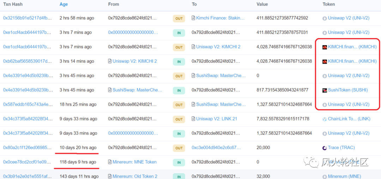Click contract icon before SushiSwap: MasterChe in 18 hrs 25 mins row
The width and height of the screenshot is (381, 179).
pyautogui.click(x=193, y=105)
